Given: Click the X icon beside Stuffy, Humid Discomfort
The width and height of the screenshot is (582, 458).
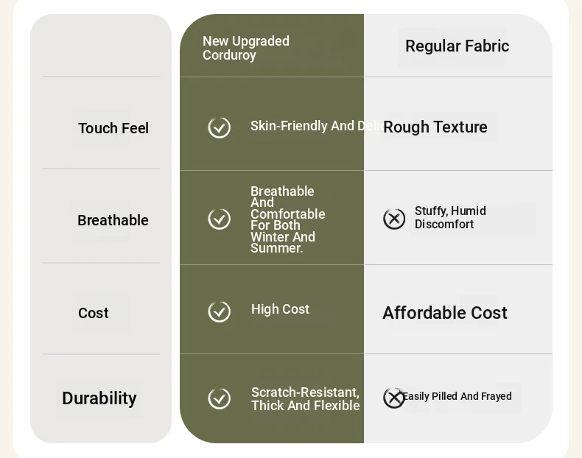Looking at the screenshot, I should tap(394, 219).
